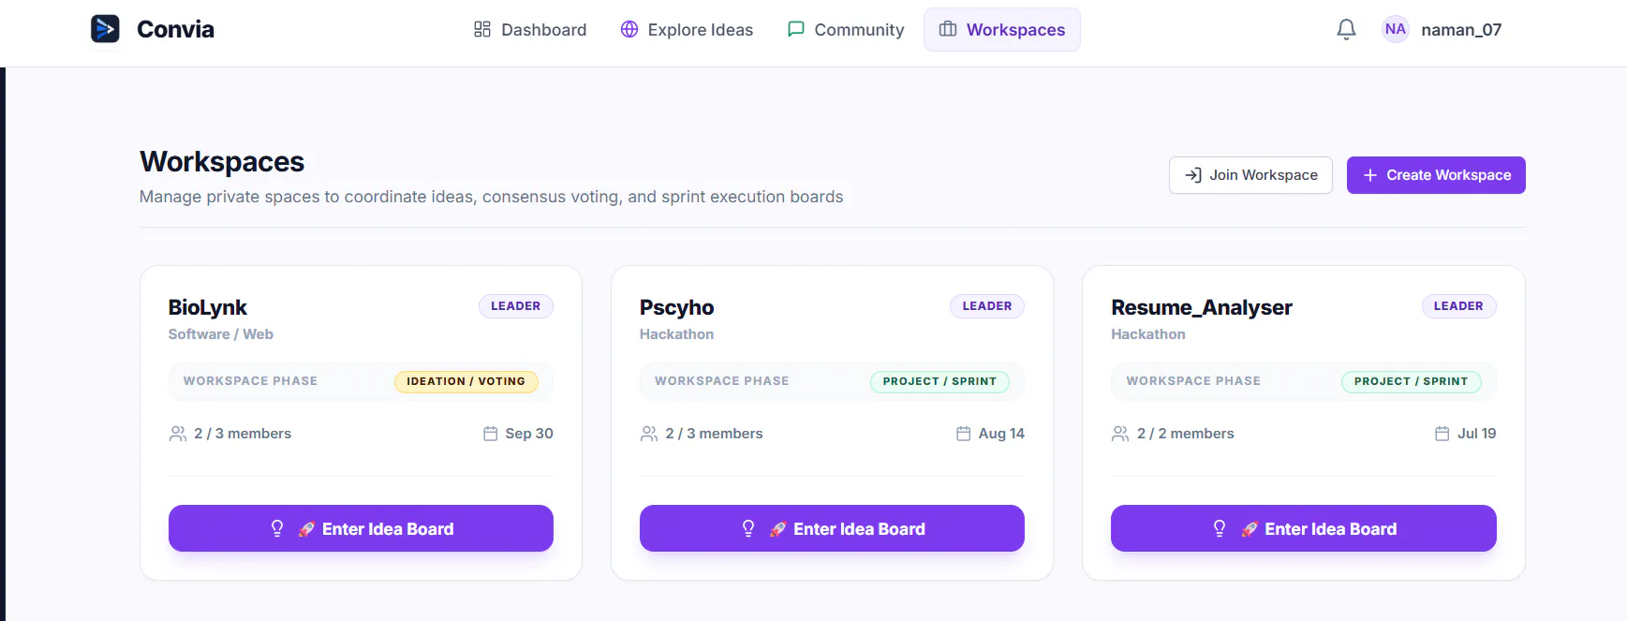Click the naman_07 username

[x=1461, y=30]
